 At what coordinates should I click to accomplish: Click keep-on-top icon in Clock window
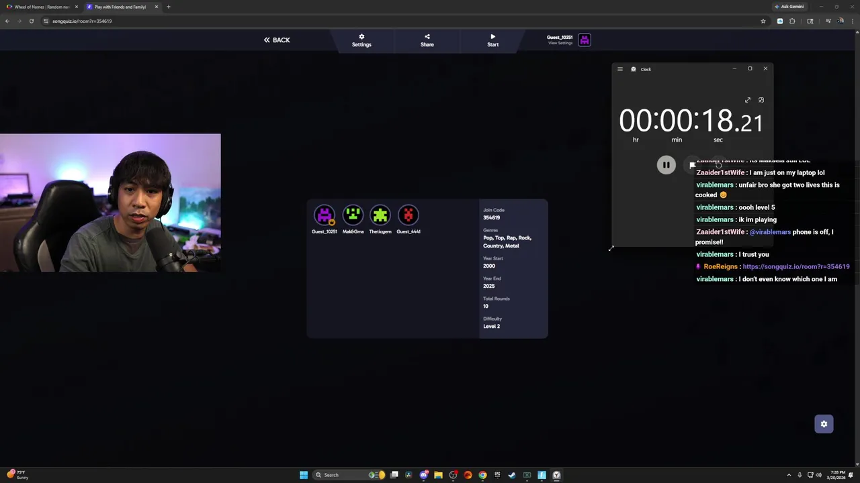coord(761,100)
